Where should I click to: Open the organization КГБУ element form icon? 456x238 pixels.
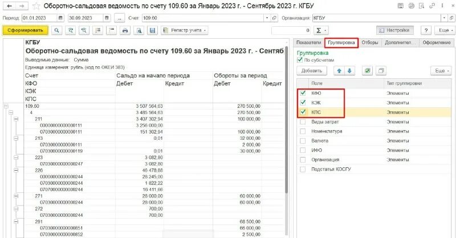coord(451,18)
